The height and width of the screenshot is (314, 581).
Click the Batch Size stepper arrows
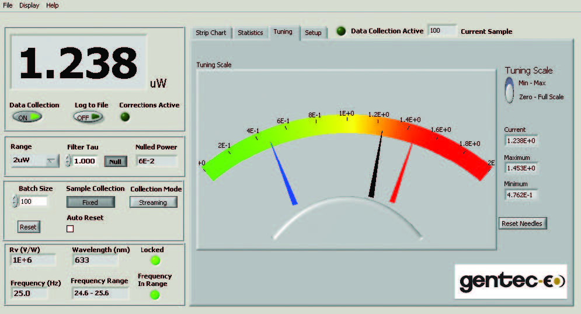[x=15, y=201]
